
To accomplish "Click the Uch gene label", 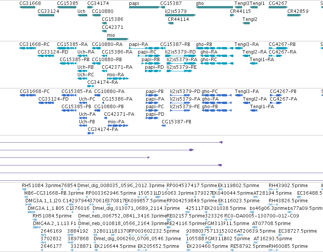I will (81, 11).
